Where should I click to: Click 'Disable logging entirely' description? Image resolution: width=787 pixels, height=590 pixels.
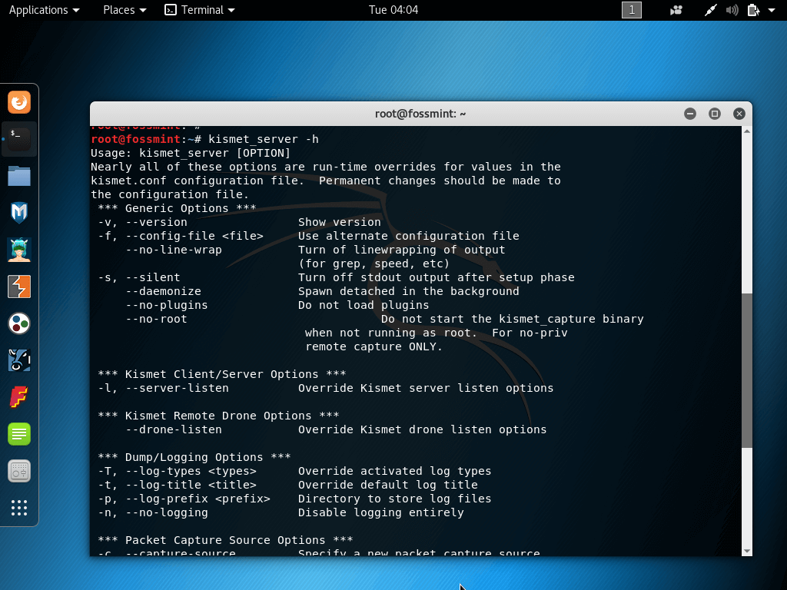click(381, 512)
